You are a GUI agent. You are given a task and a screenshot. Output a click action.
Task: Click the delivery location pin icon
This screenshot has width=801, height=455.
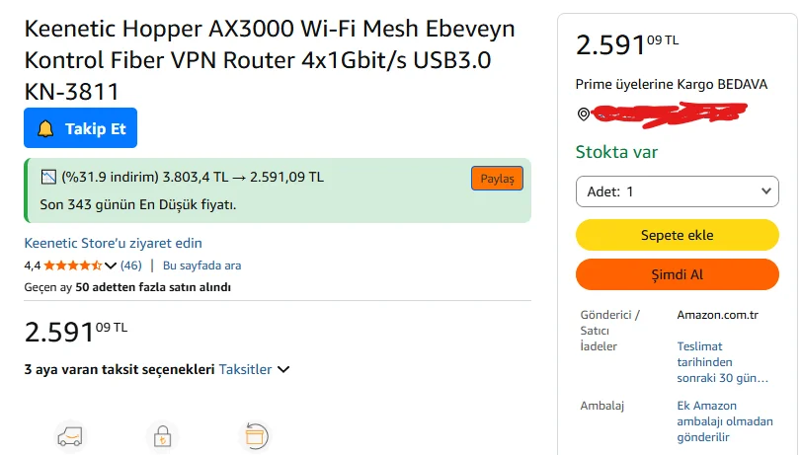point(583,114)
